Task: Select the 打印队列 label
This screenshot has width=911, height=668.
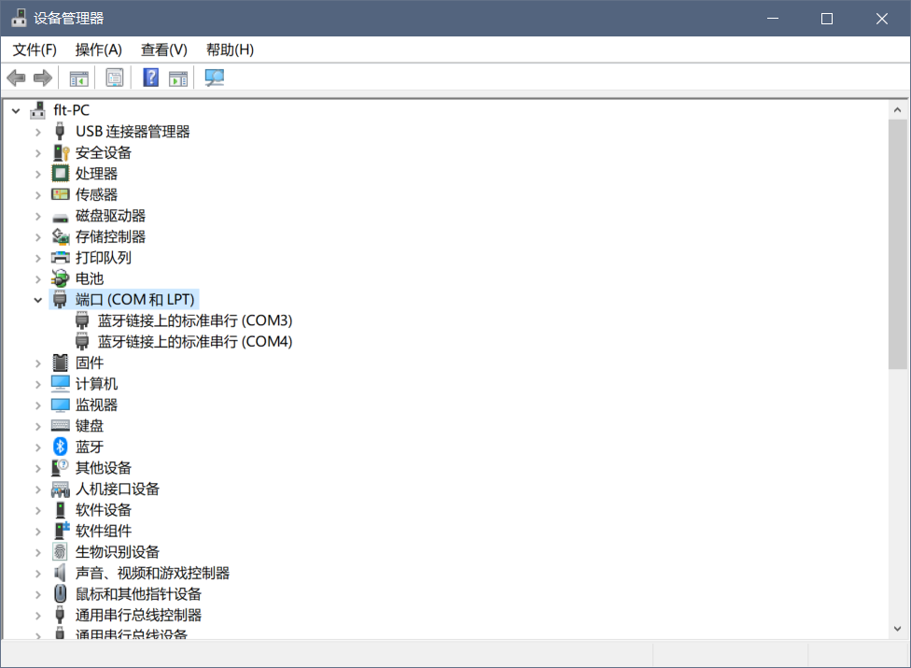Action: (x=104, y=258)
